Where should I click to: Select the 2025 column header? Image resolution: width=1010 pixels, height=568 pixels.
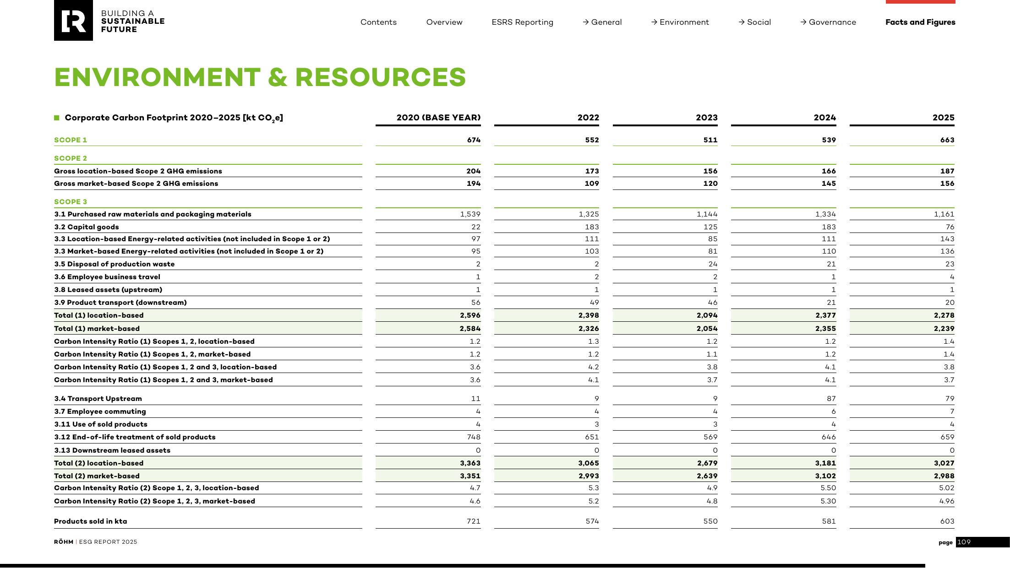pyautogui.click(x=944, y=118)
